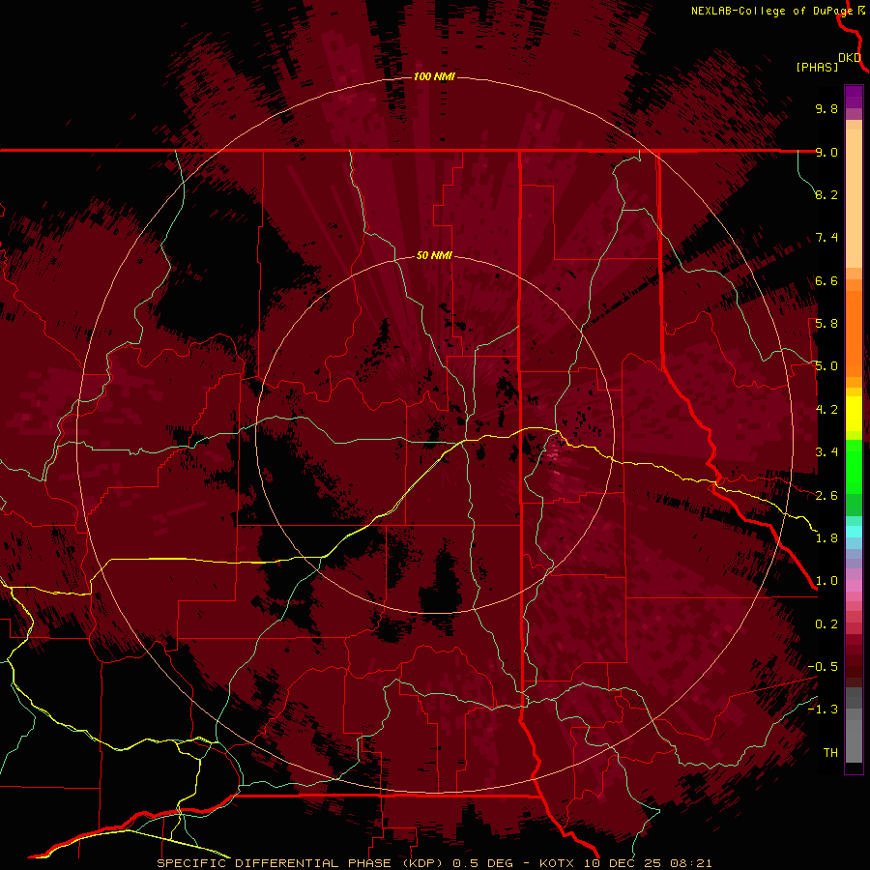The height and width of the screenshot is (870, 870).
Task: Click the [PHAS] units label
Action: click(817, 67)
